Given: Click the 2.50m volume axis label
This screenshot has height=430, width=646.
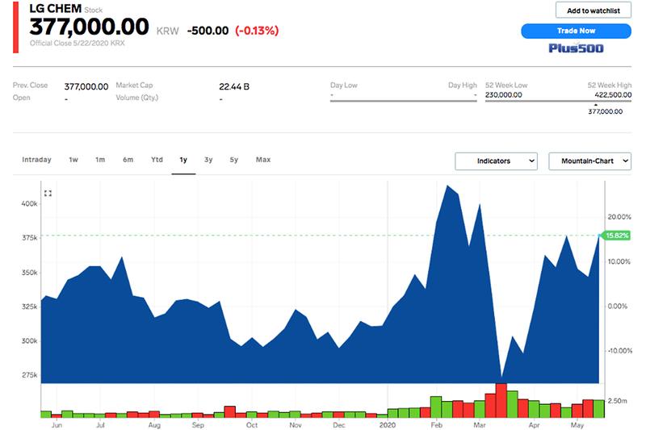Looking at the screenshot, I should coord(618,401).
